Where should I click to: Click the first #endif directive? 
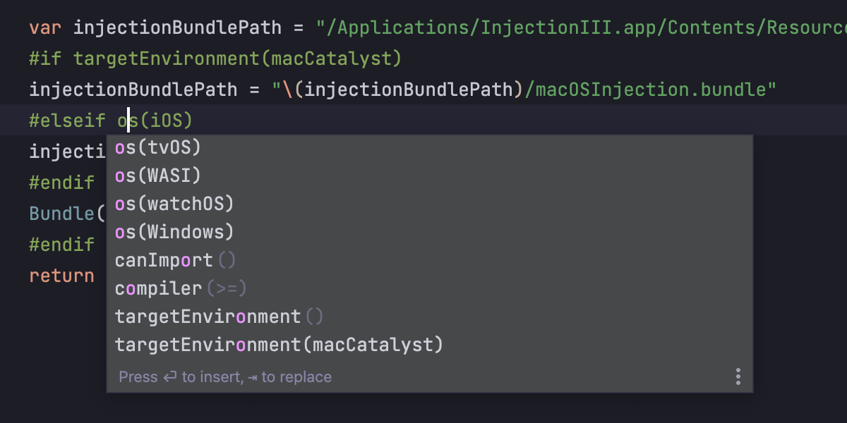(x=61, y=183)
